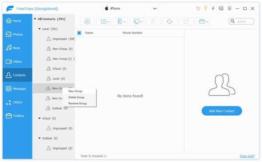Choose Delete Group from context menu
The image size is (262, 162).
79,97
